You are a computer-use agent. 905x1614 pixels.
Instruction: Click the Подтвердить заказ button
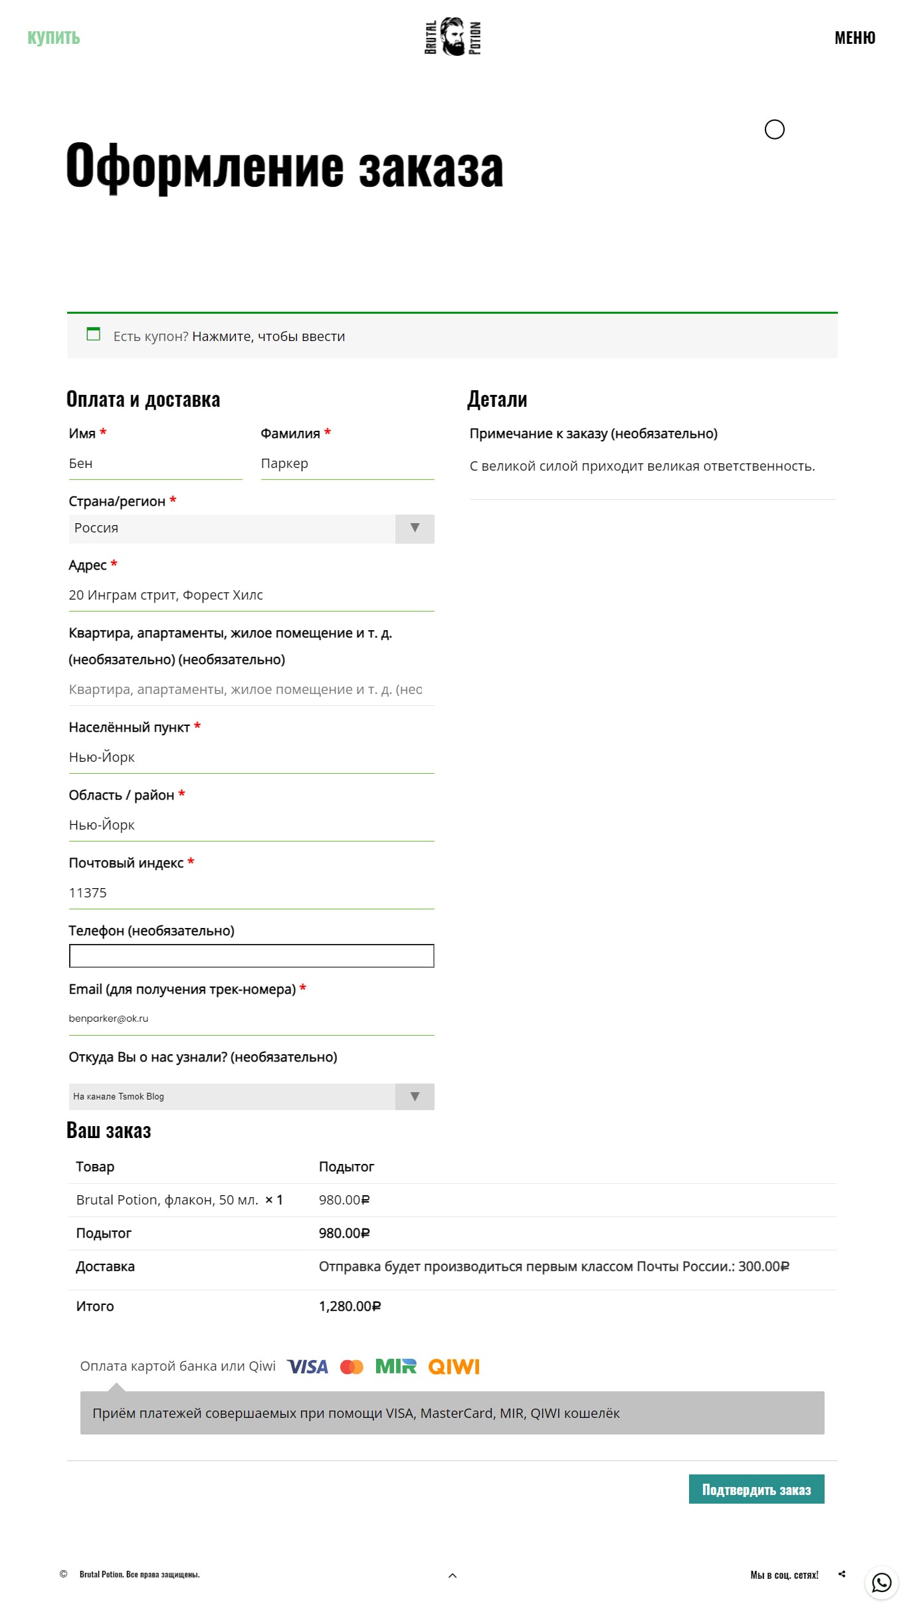tap(757, 1489)
